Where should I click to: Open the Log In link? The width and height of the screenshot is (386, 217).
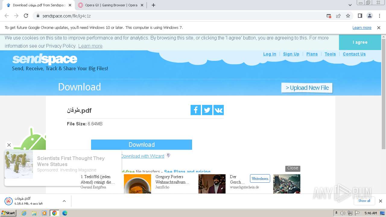pos(270,54)
